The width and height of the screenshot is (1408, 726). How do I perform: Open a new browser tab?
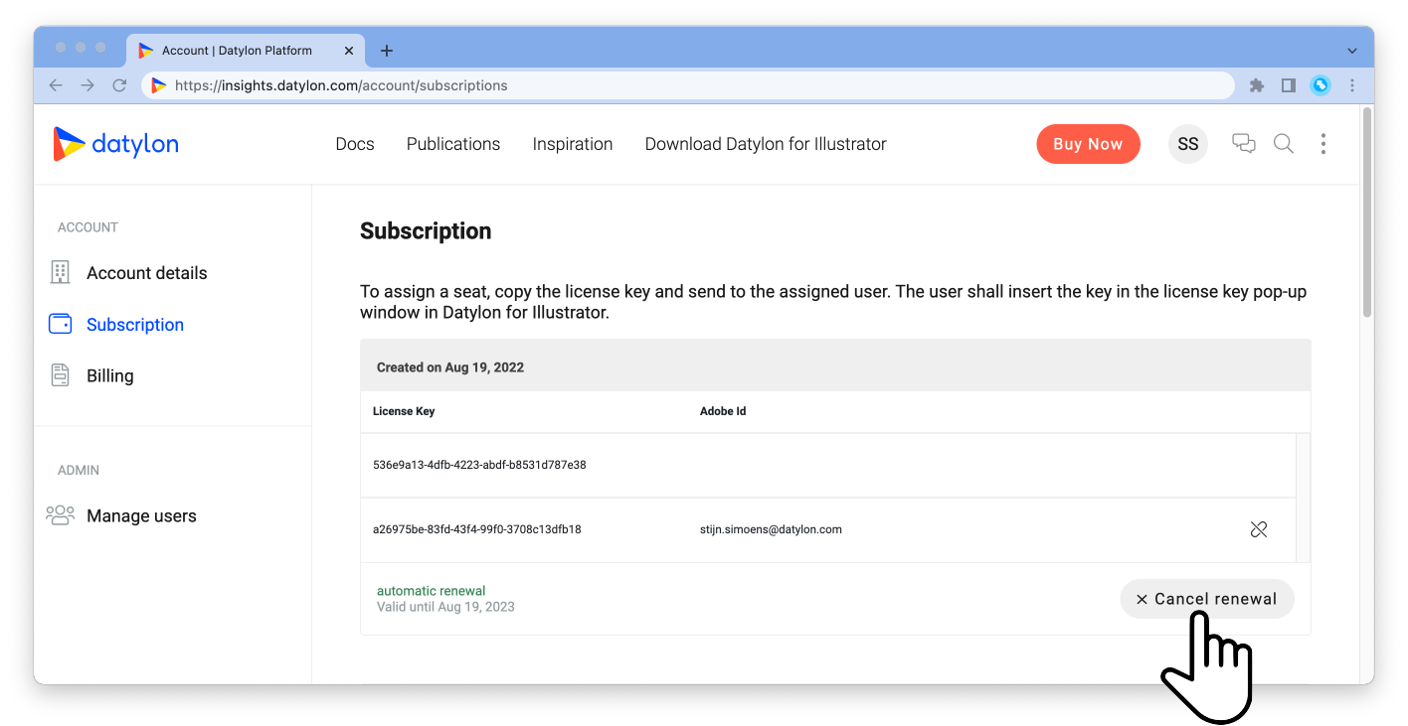point(387,51)
